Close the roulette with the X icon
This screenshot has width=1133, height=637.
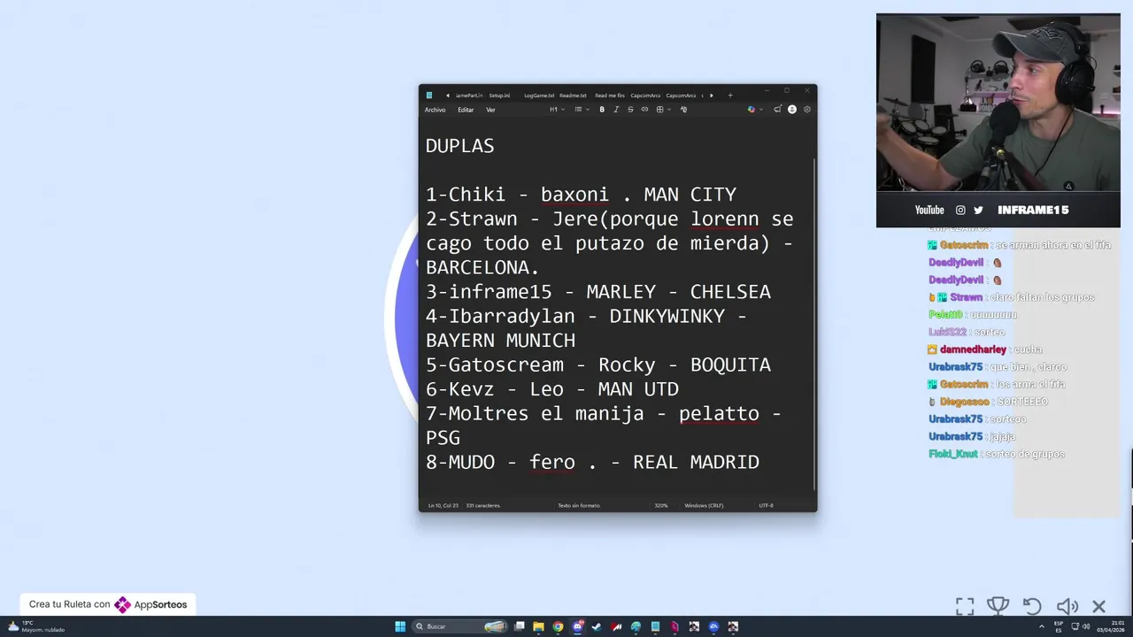1099,606
